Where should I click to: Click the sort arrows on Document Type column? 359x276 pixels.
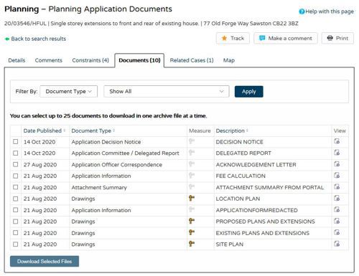click(x=114, y=130)
